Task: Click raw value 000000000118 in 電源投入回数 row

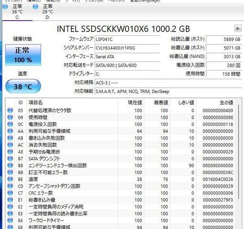Action: coord(218,124)
